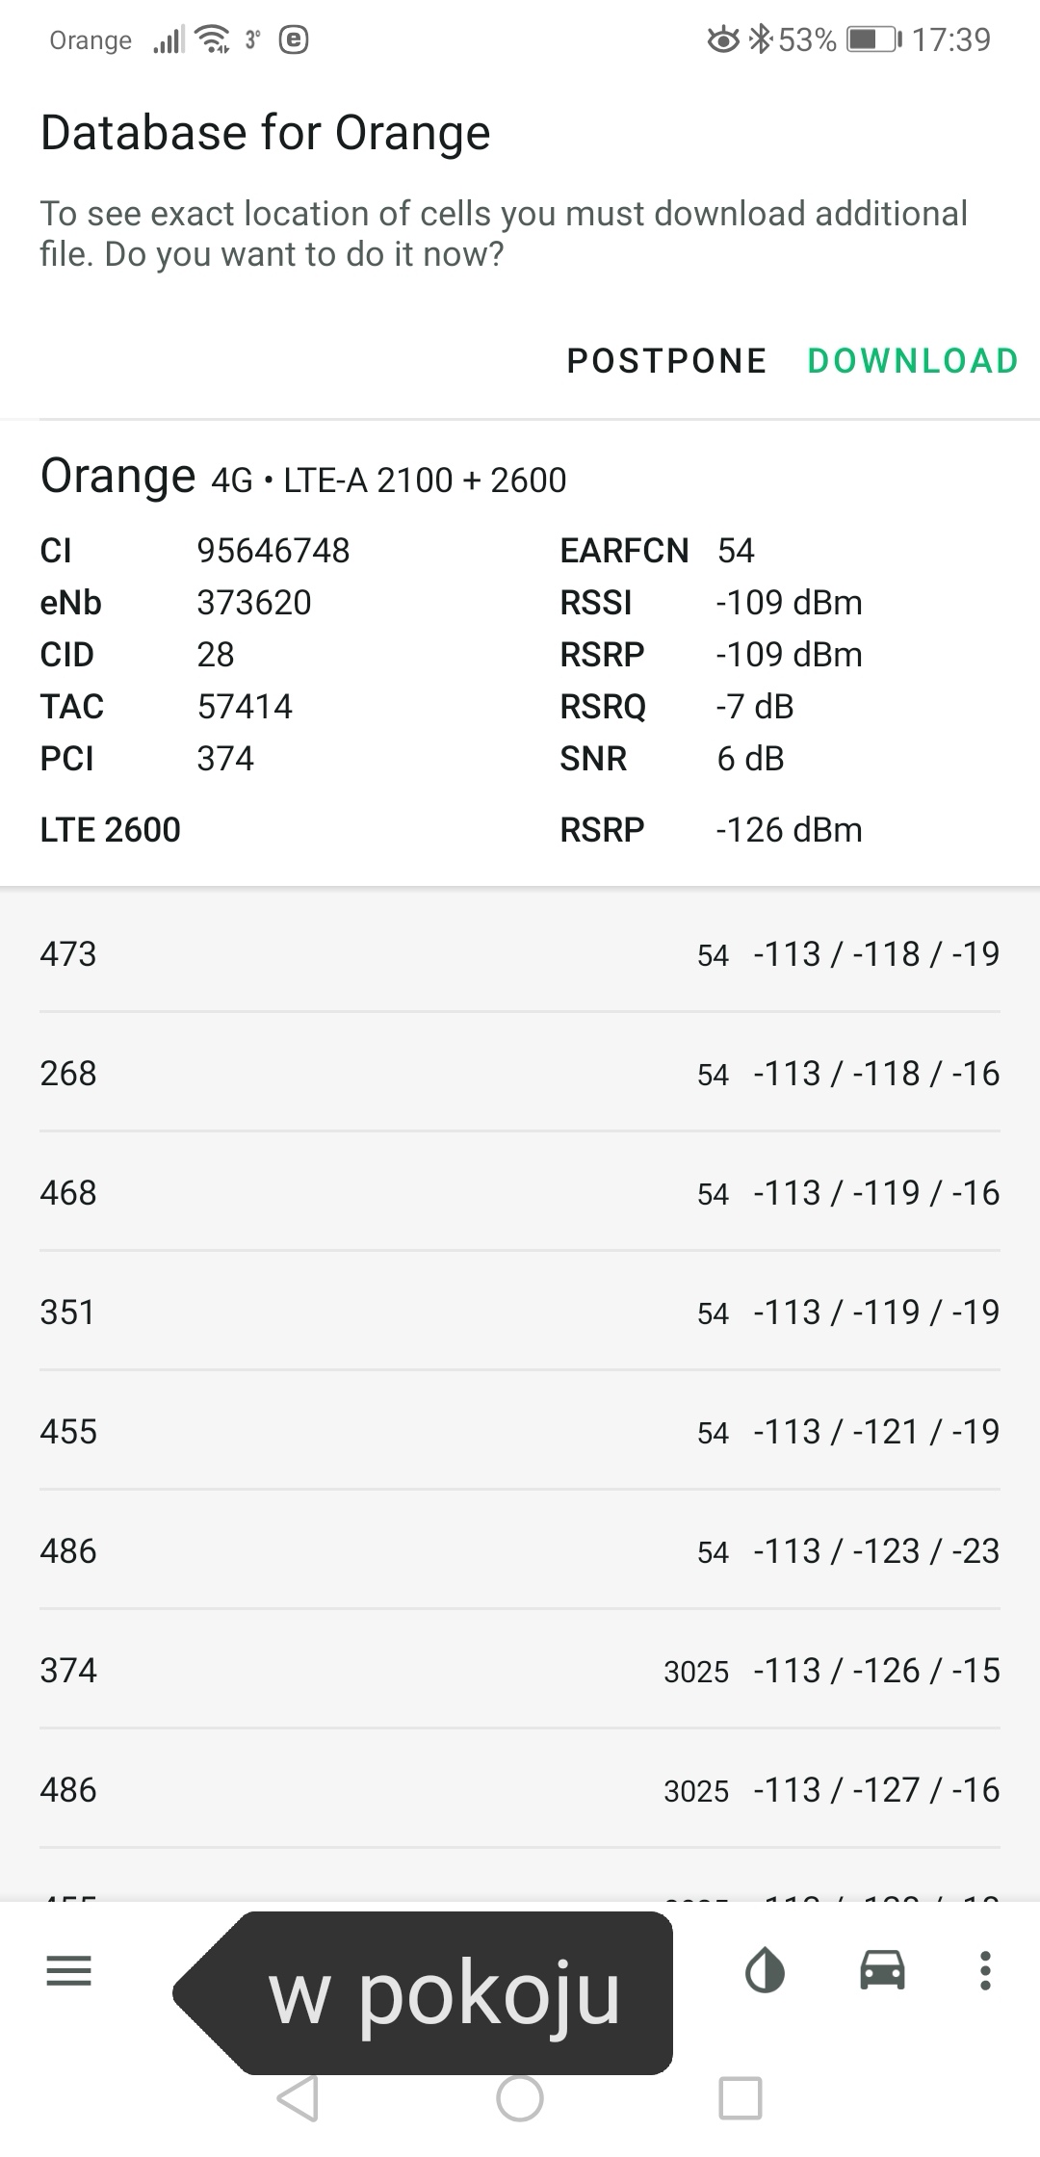Open the three-dot overflow menu
The image size is (1040, 2157).
tap(984, 1970)
